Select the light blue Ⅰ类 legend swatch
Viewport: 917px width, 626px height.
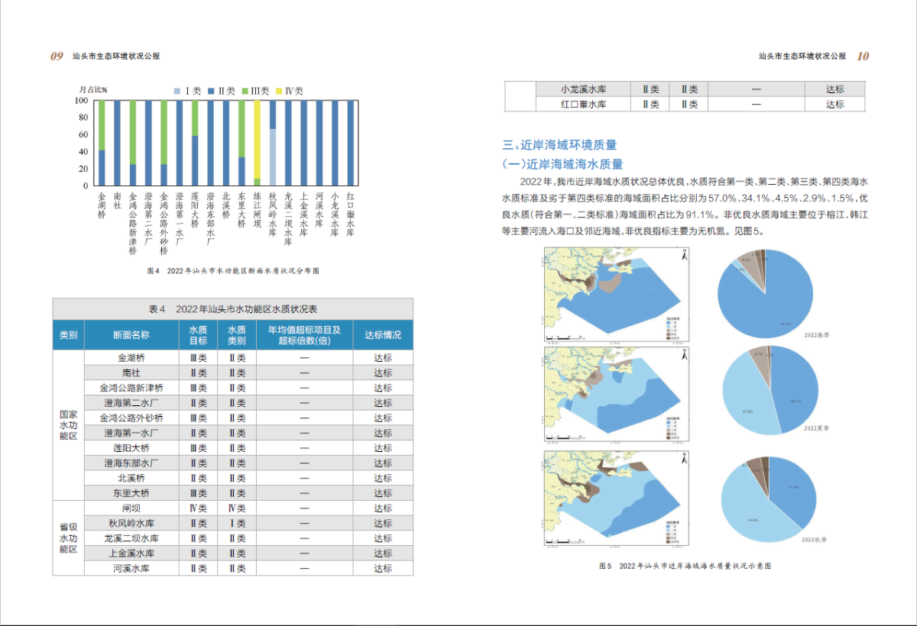[178, 90]
